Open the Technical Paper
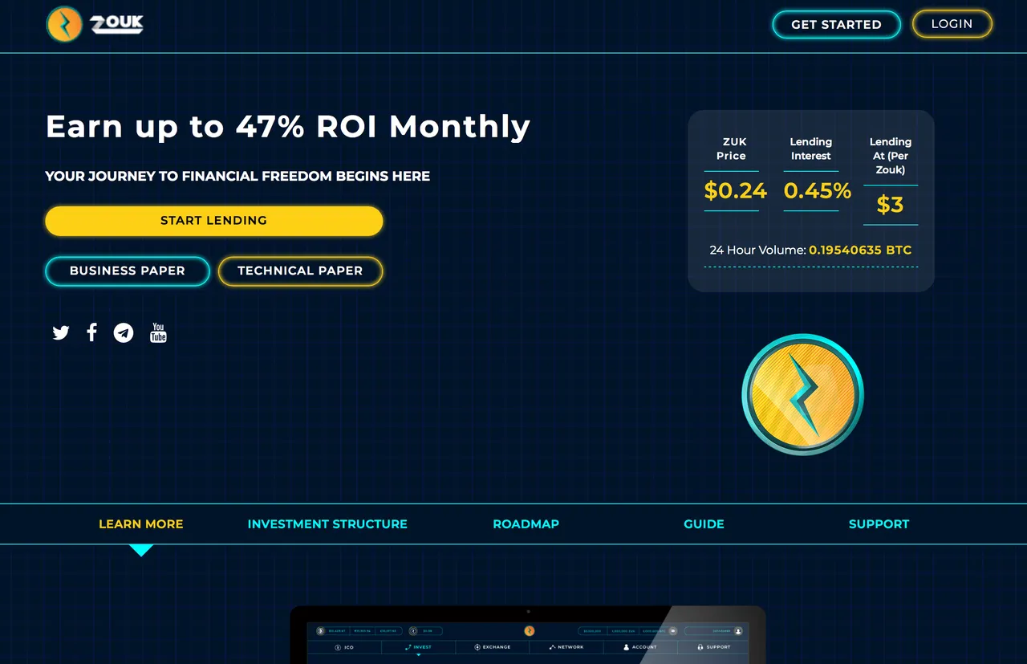 tap(300, 271)
